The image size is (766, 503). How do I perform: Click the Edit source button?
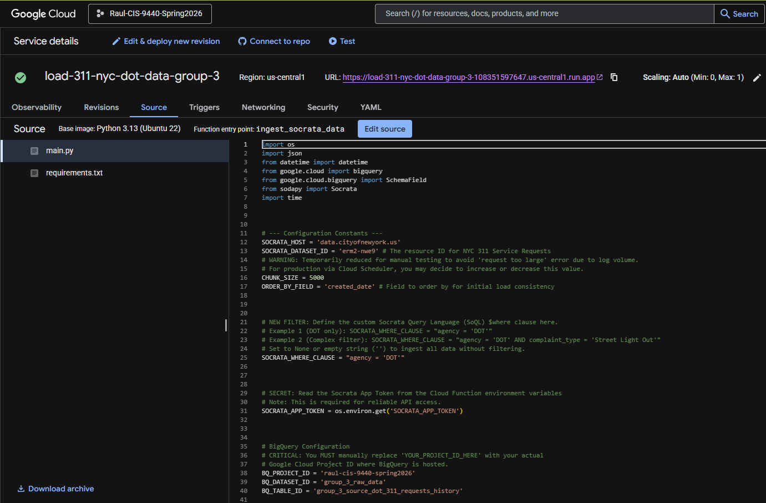[385, 129]
